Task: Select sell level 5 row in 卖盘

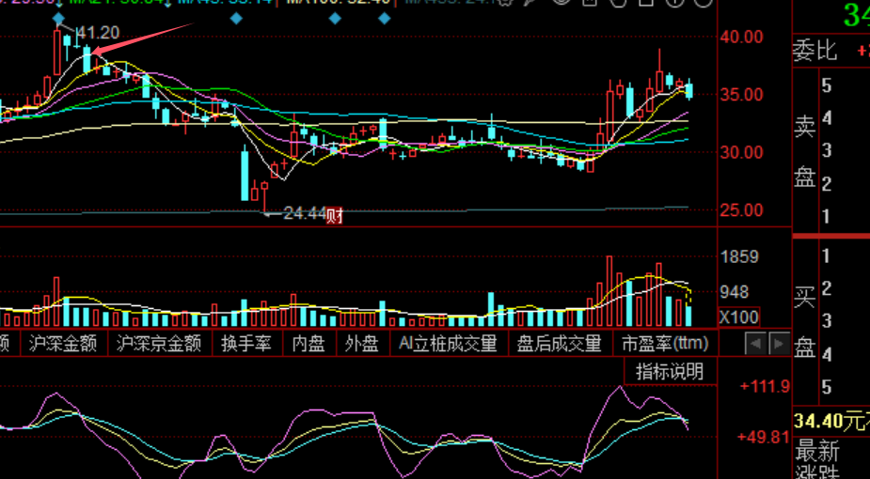Action: click(845, 85)
